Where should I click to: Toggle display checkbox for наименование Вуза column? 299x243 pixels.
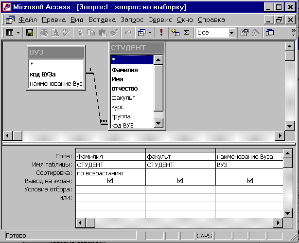click(x=250, y=181)
